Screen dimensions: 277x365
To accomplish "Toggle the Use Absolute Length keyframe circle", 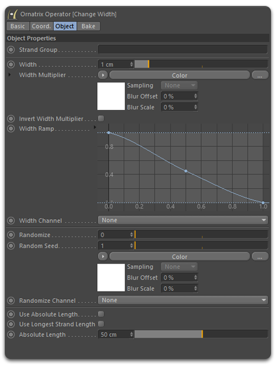I will click(x=11, y=314).
